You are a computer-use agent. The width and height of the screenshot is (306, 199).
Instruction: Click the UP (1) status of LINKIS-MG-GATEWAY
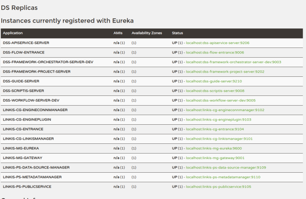coord(177,158)
